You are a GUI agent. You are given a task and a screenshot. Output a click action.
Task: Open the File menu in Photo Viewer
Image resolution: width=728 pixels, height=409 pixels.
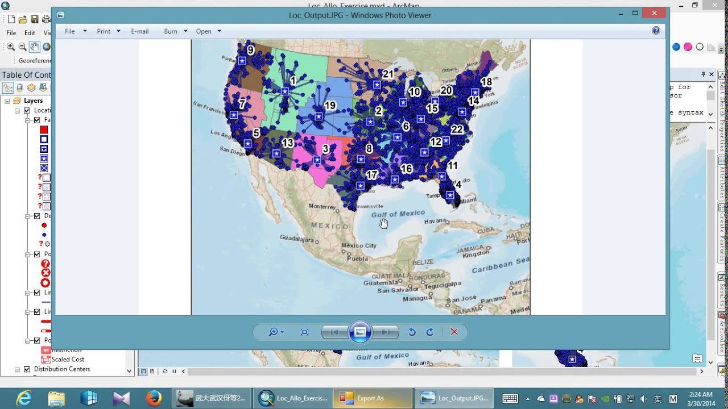(76, 31)
